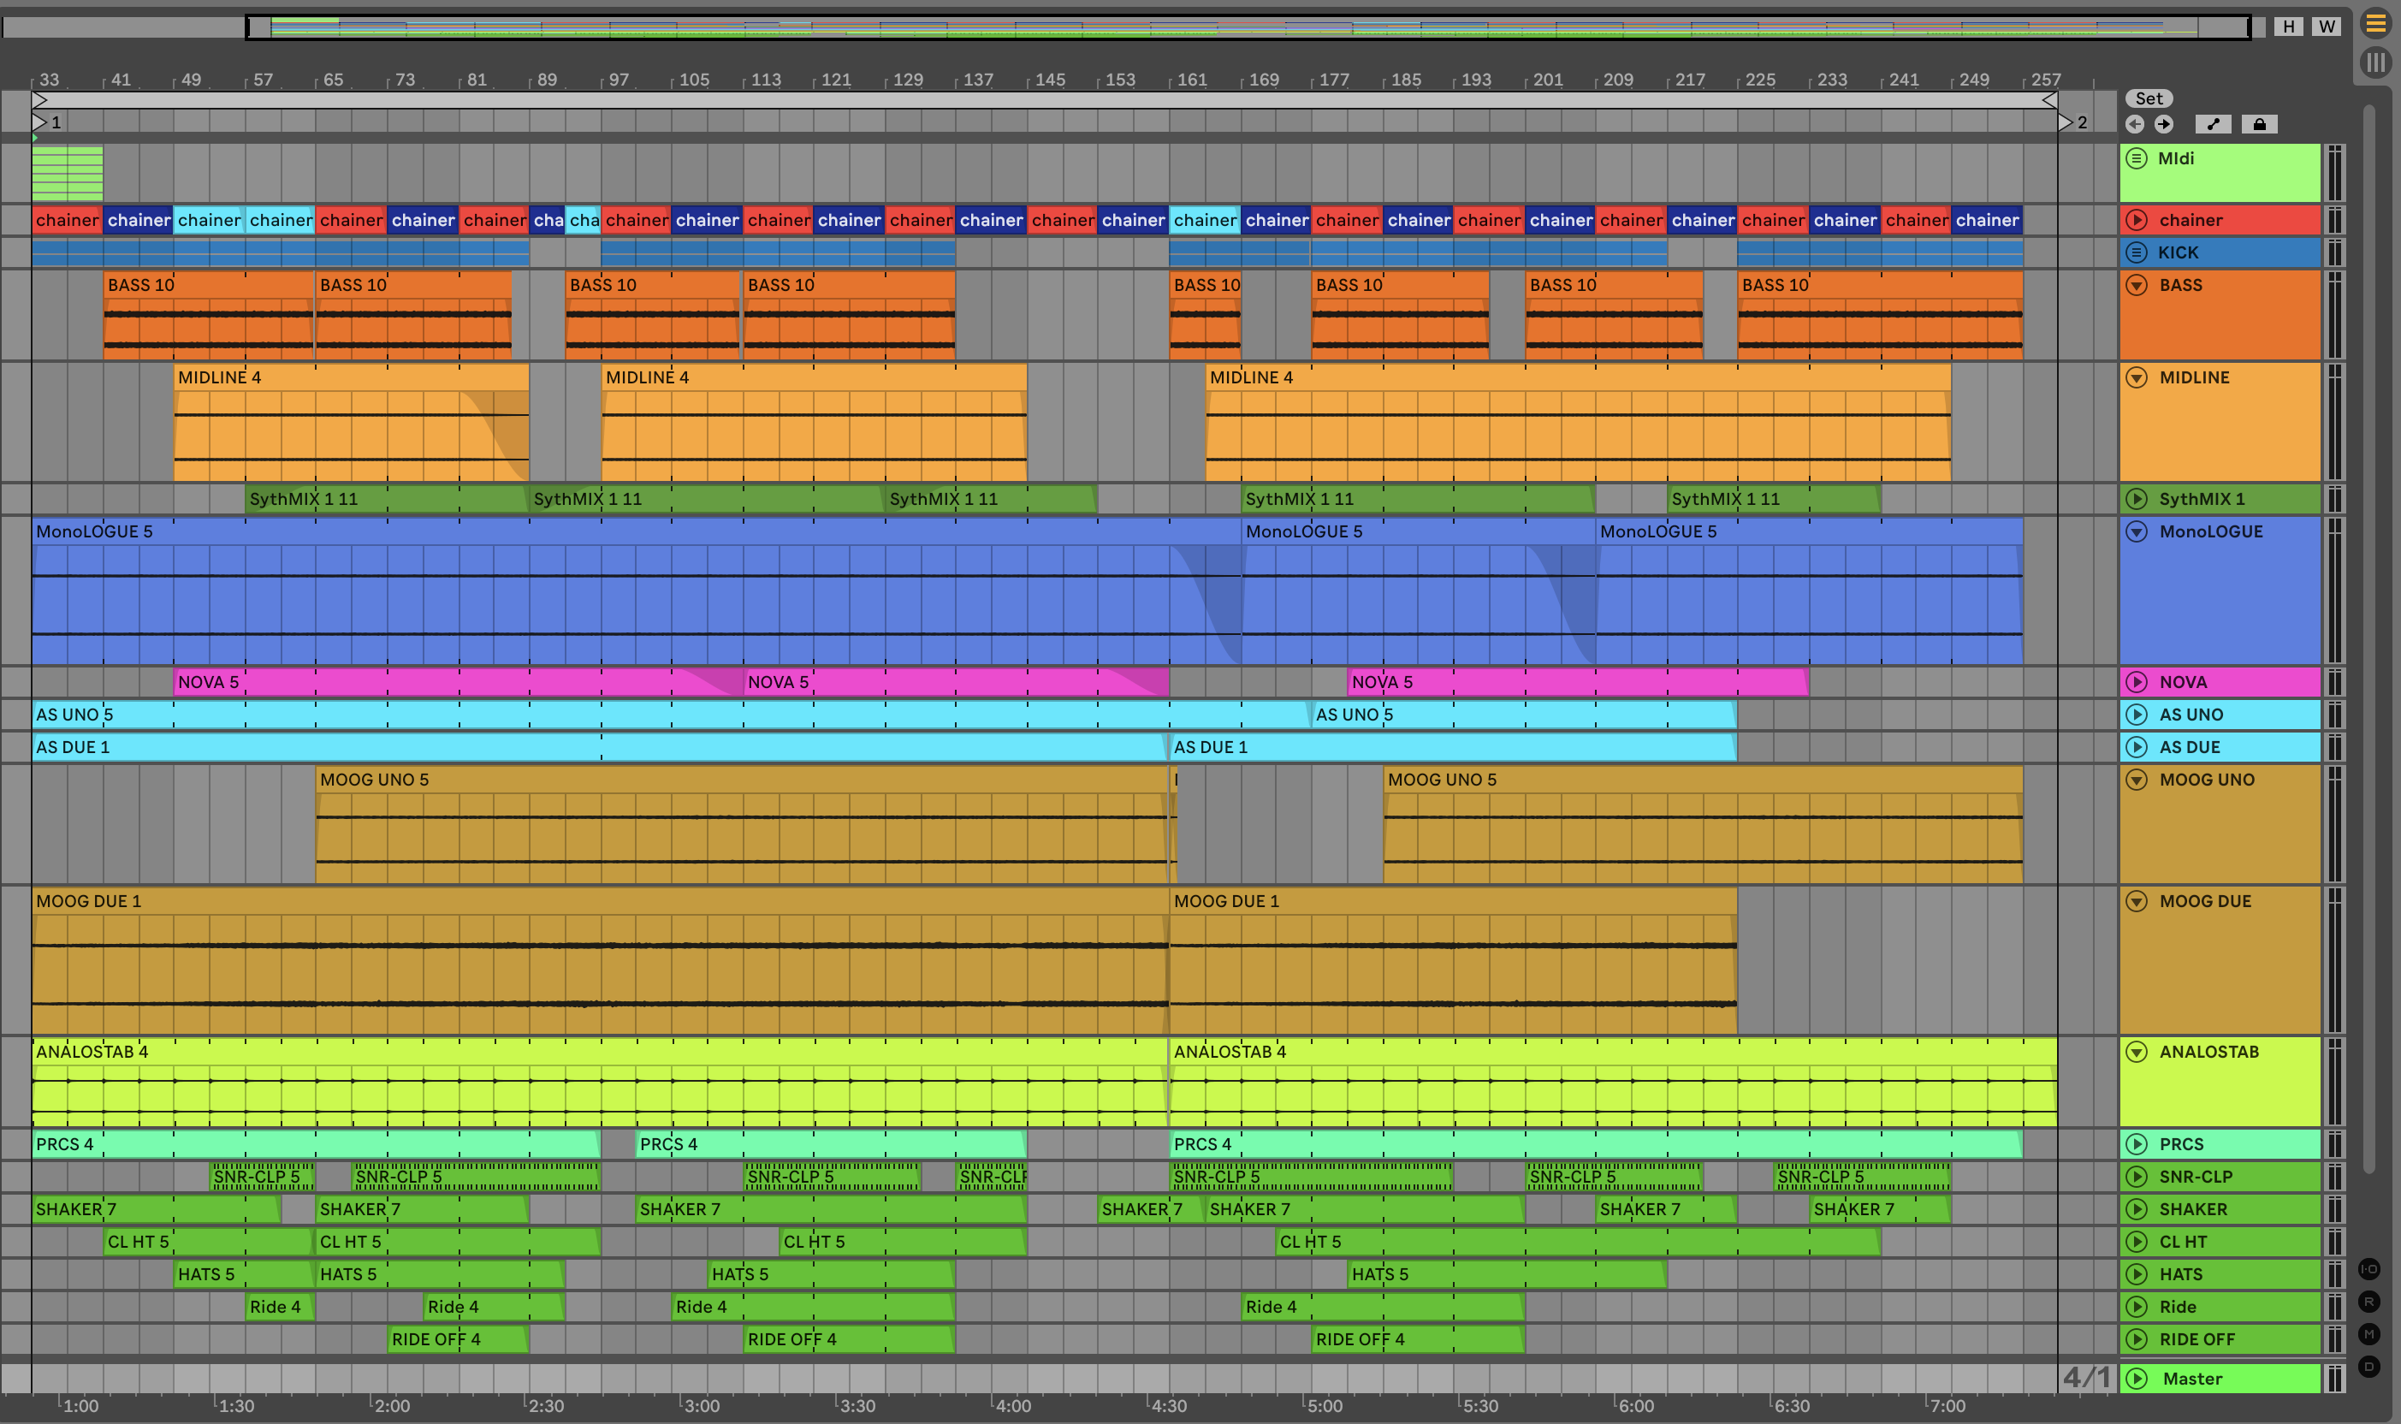The width and height of the screenshot is (2401, 1424).
Task: Click the lock envelopes icon
Action: pos(2259,124)
